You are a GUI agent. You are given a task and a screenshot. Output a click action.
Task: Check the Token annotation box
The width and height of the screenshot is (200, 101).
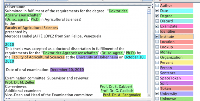tap(157, 88)
